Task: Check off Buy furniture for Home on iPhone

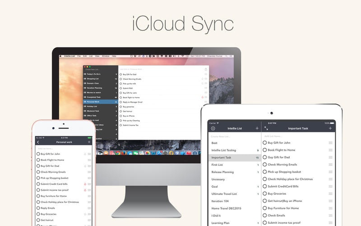Action: (x=38, y=196)
